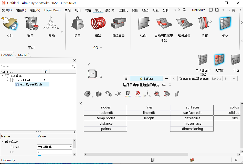Image resolution: width=243 pixels, height=164 pixels.
Task: Activate the 法向 normals tool
Action: tap(143, 24)
